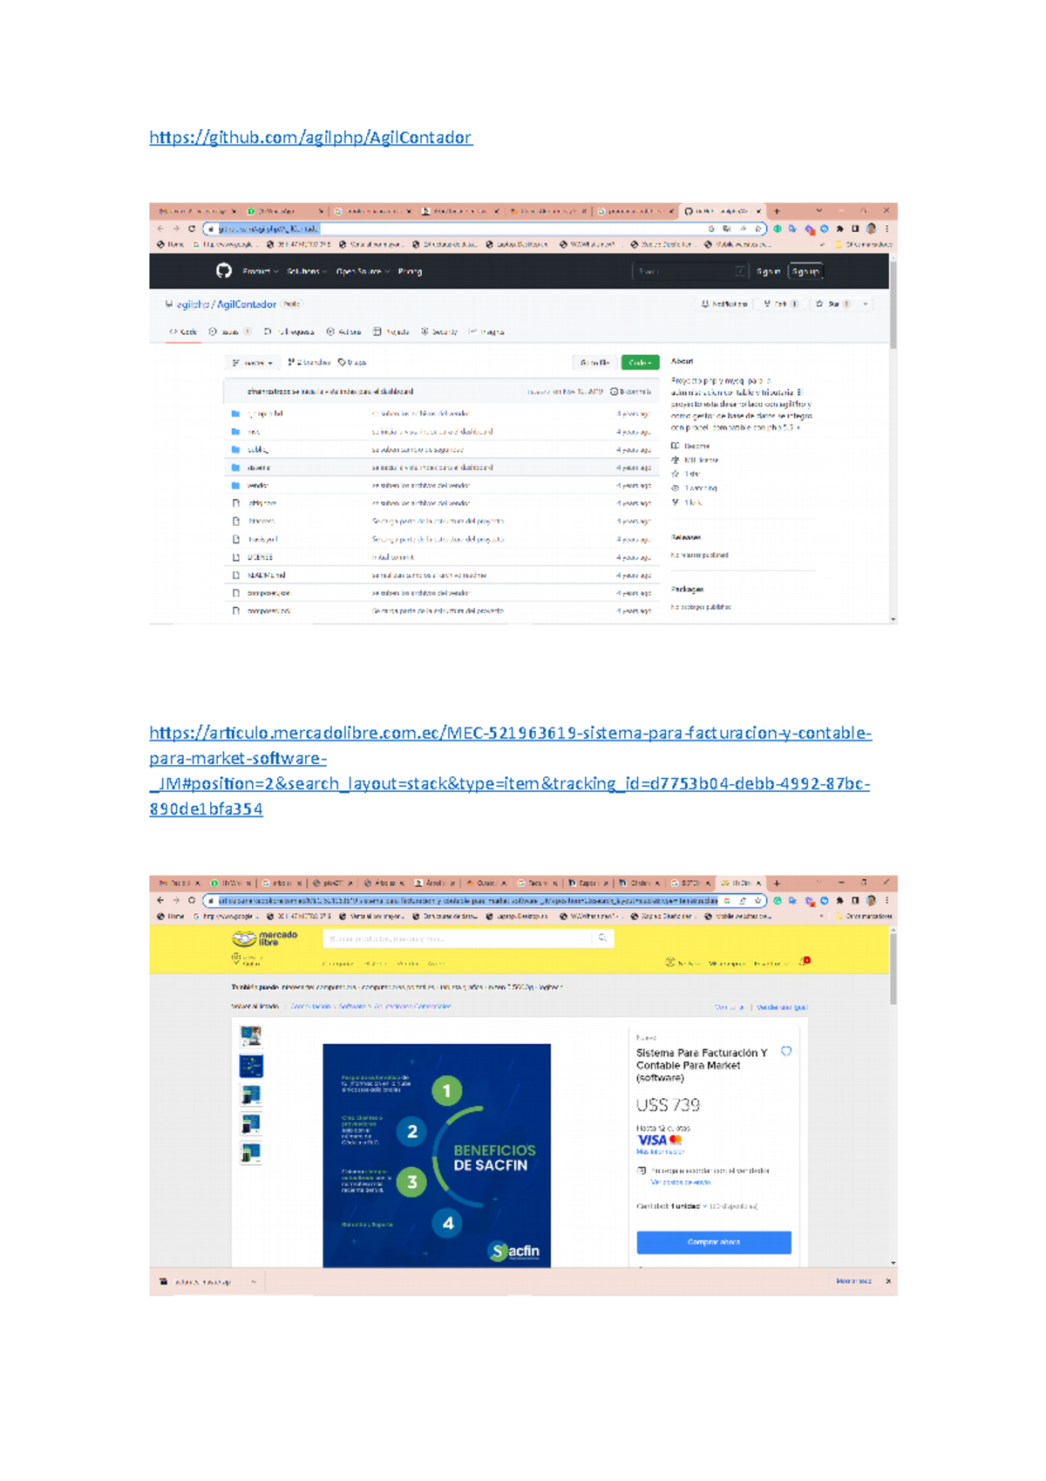1046x1481 pixels.
Task: View the 2 branches link
Action: pos(309,363)
